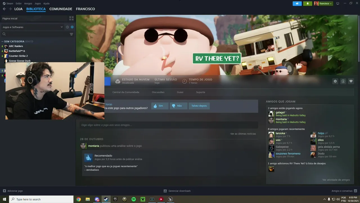360x203 pixels.
Task: Open Central da Comunidade
Action: (126, 92)
